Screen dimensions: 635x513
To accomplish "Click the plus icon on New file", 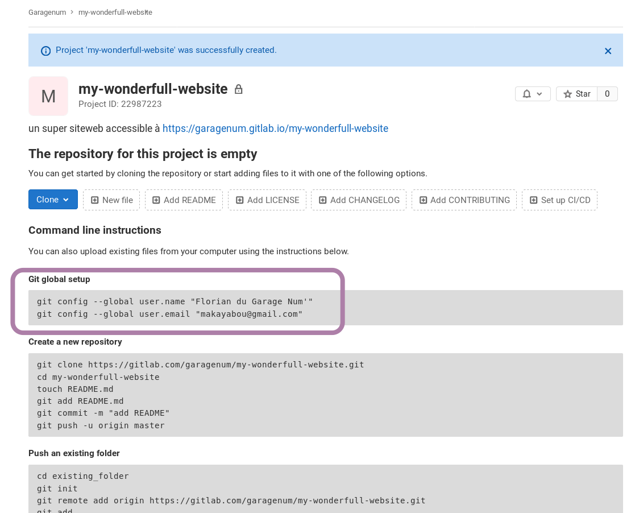I will pos(95,200).
